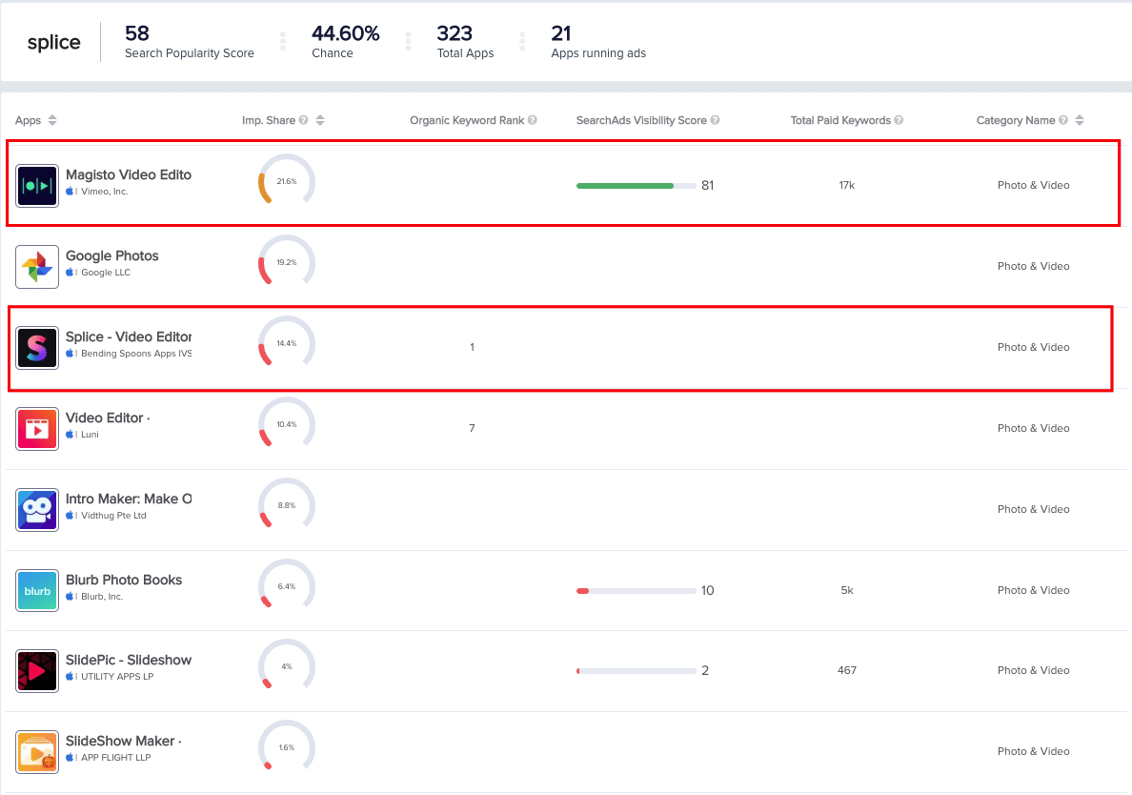Click the 467 total paid keywords value
Screen dimensions: 1132x795
[x=847, y=671]
